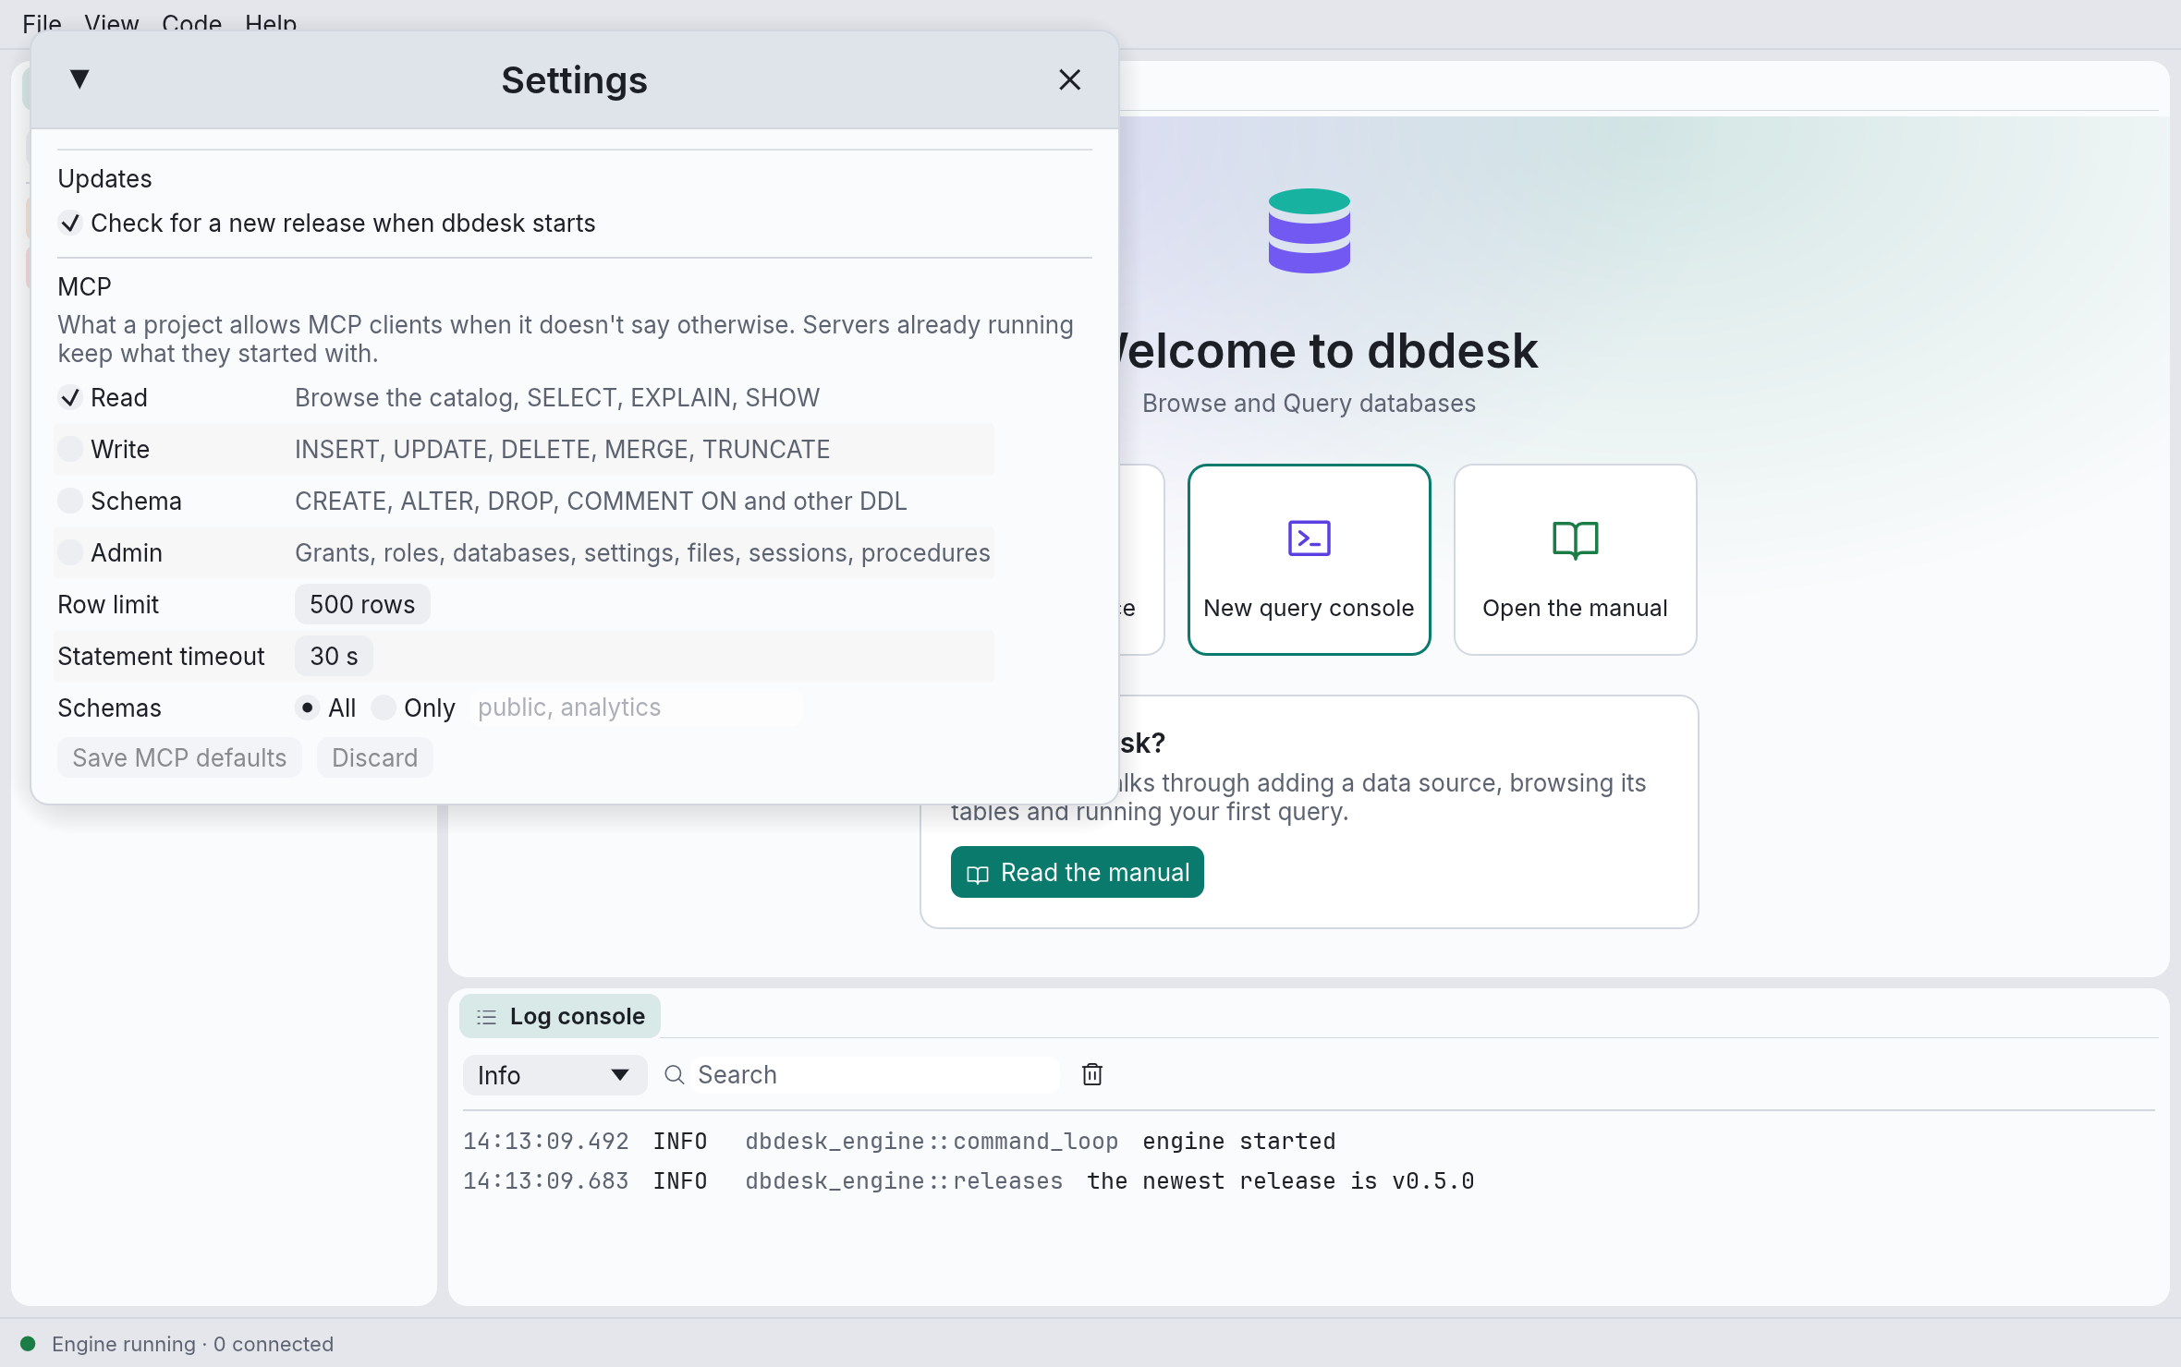Switch to the Log console tab
Screen dimensions: 2181x1367
(x=560, y=1017)
